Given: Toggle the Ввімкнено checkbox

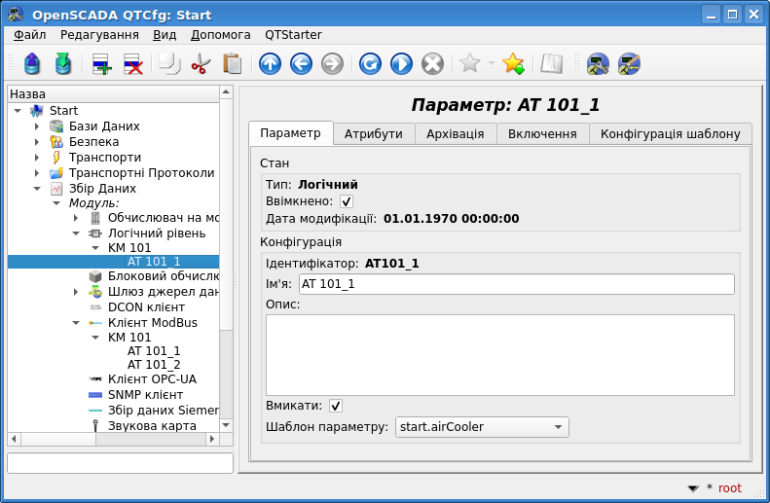Looking at the screenshot, I should click(347, 201).
